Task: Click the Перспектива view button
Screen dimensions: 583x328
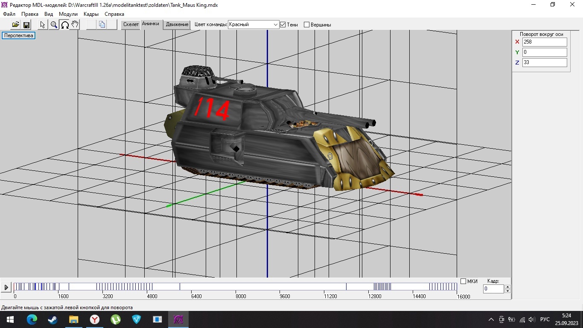Action: [19, 35]
